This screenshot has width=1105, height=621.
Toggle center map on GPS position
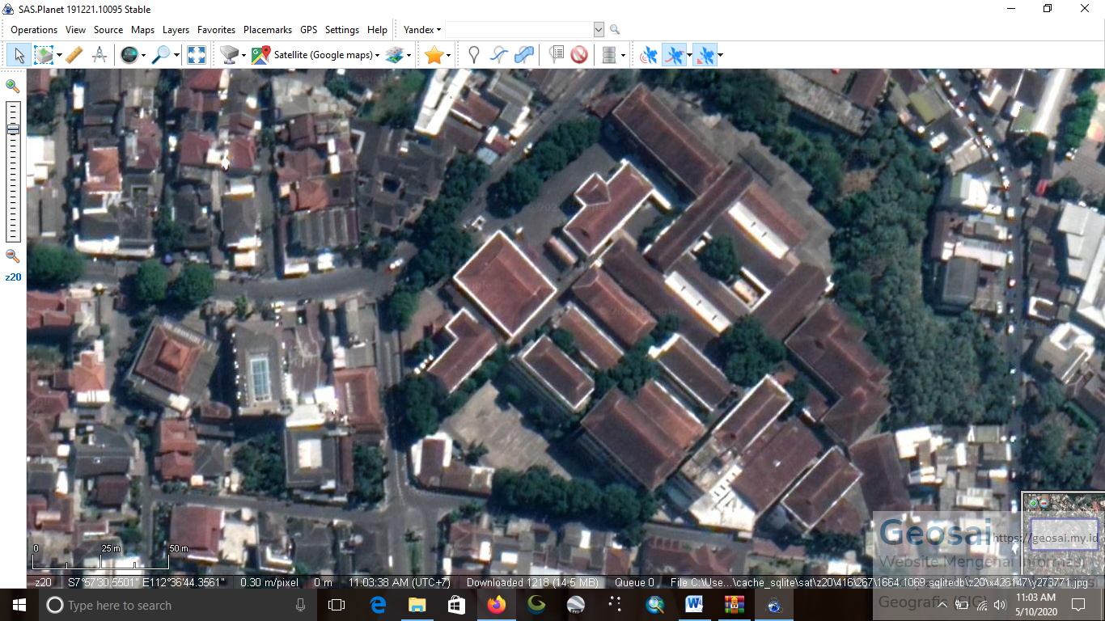pyautogui.click(x=705, y=55)
